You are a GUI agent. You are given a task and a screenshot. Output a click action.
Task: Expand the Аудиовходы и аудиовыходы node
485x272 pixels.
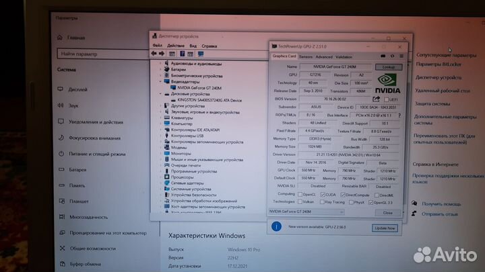pos(160,64)
